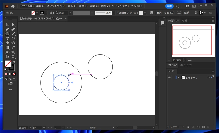Open the stroke weight dropdown
This screenshot has height=133, width=219.
pyautogui.click(x=70, y=13)
